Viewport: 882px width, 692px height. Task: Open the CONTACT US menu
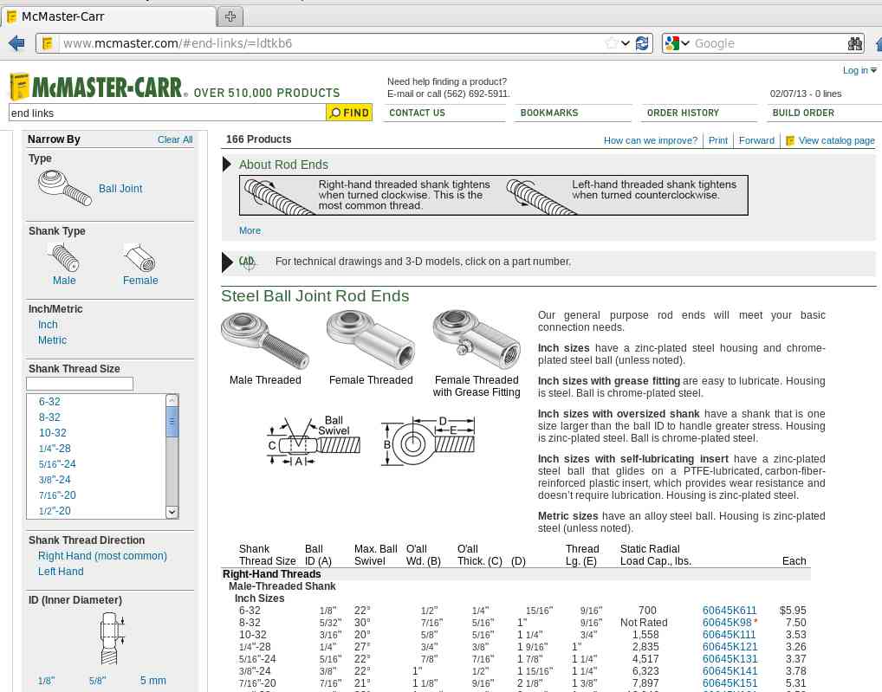point(417,113)
